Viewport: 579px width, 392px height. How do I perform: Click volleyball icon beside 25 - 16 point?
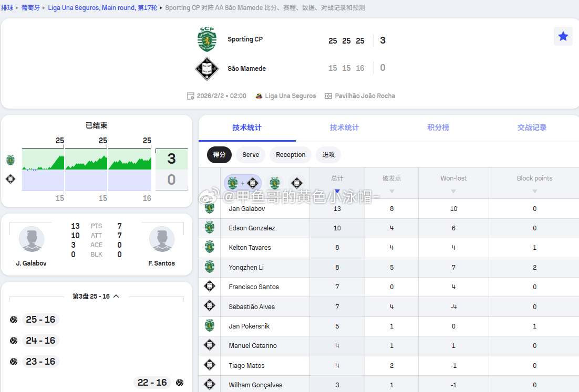[x=14, y=320]
